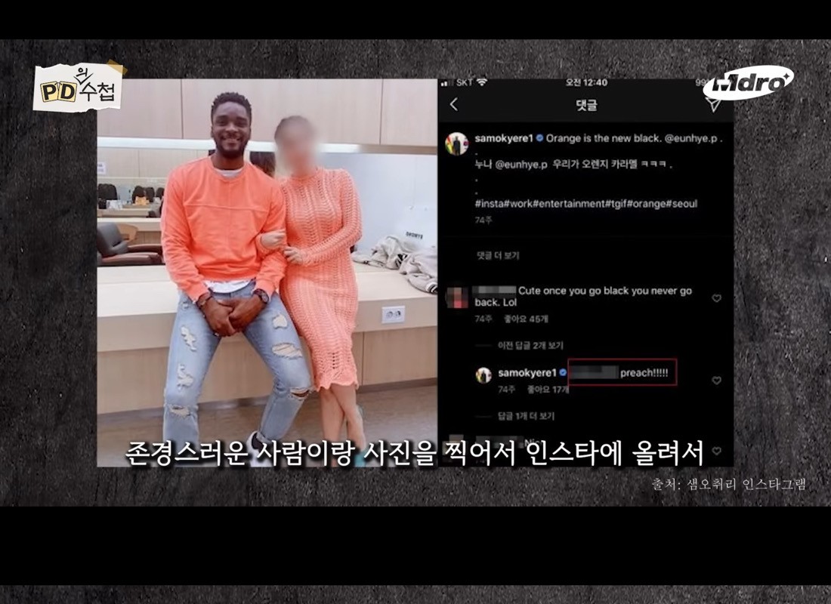Tap the @eunhye.p mention in Korean caption line
This screenshot has height=604, width=831.
click(x=522, y=163)
